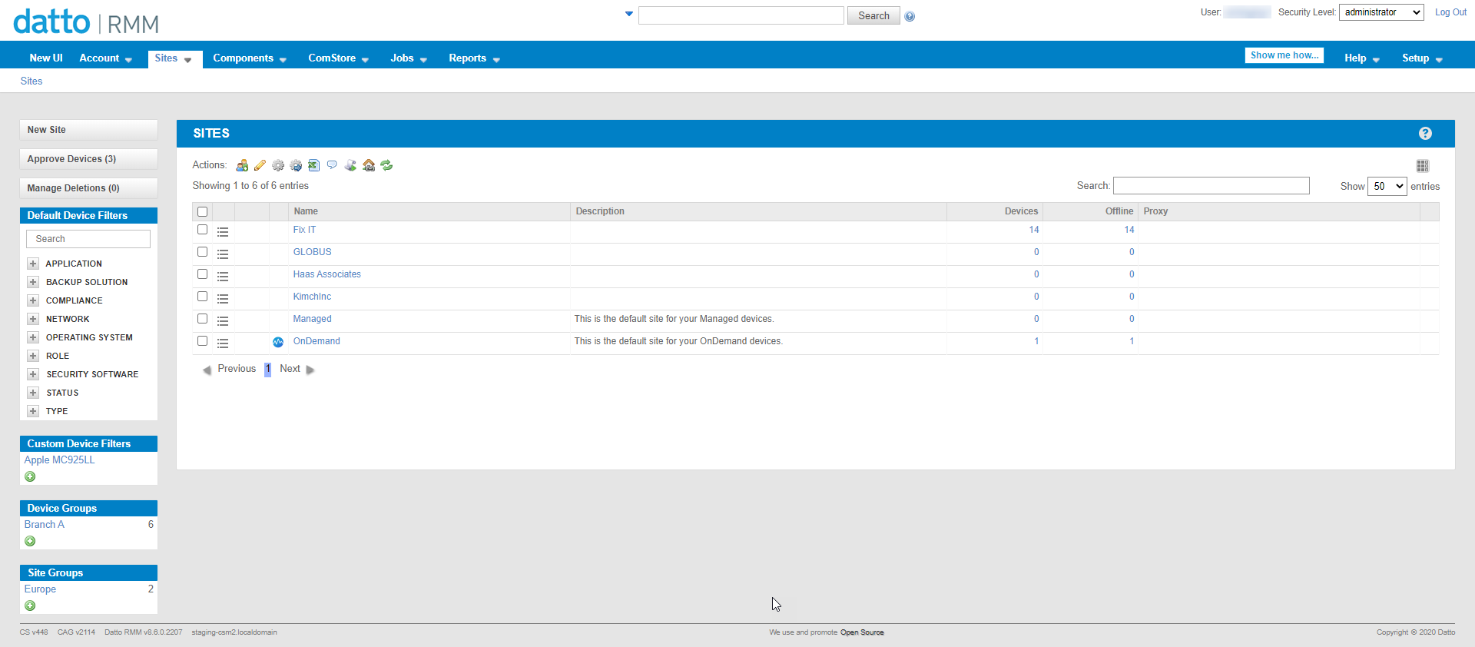Image resolution: width=1475 pixels, height=647 pixels.
Task: Open the Sites help question mark icon
Action: [x=1425, y=134]
